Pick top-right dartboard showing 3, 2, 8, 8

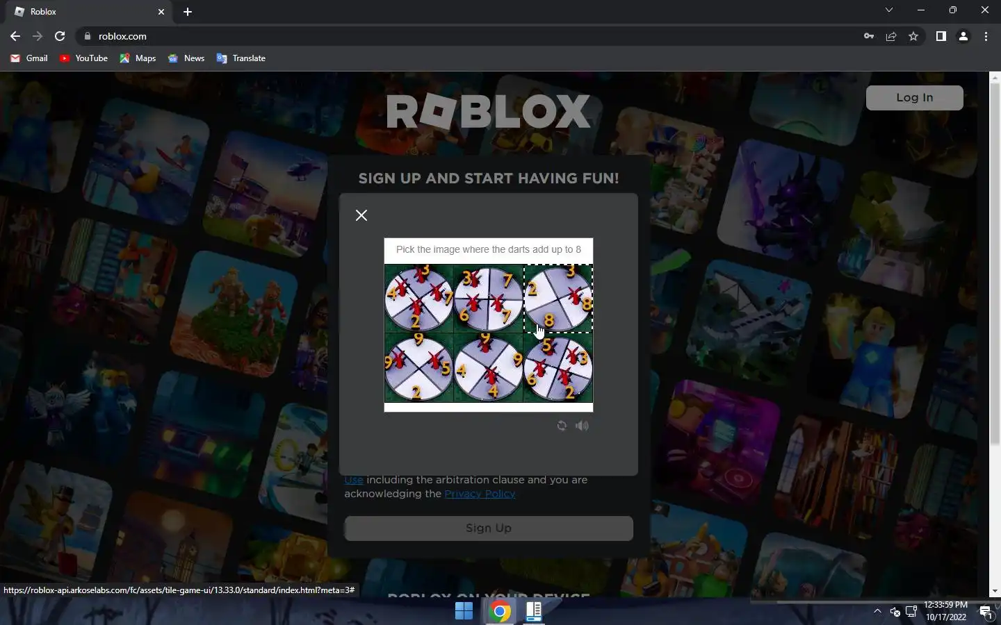coord(558,299)
